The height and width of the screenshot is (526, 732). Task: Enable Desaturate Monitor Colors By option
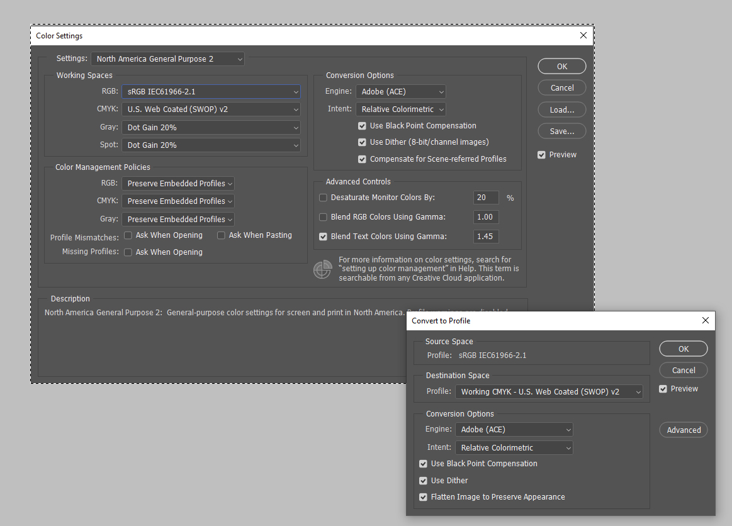pyautogui.click(x=324, y=198)
